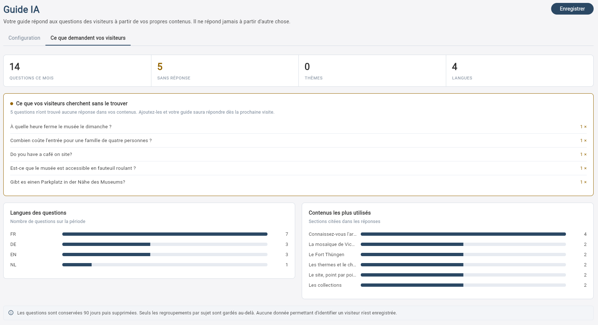Select the German Parkplatz question row

[x=298, y=182]
